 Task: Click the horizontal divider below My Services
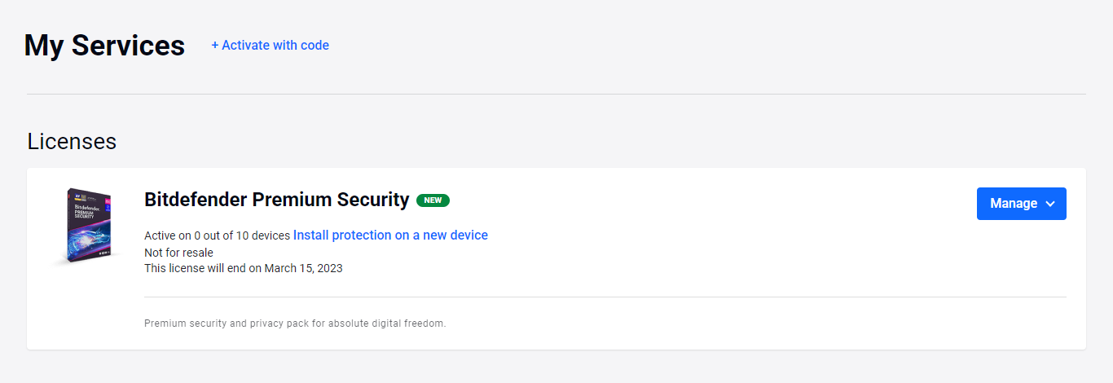pyautogui.click(x=556, y=95)
